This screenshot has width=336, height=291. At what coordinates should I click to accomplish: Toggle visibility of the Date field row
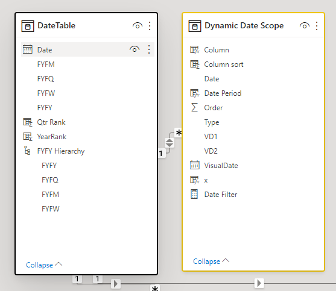click(135, 49)
